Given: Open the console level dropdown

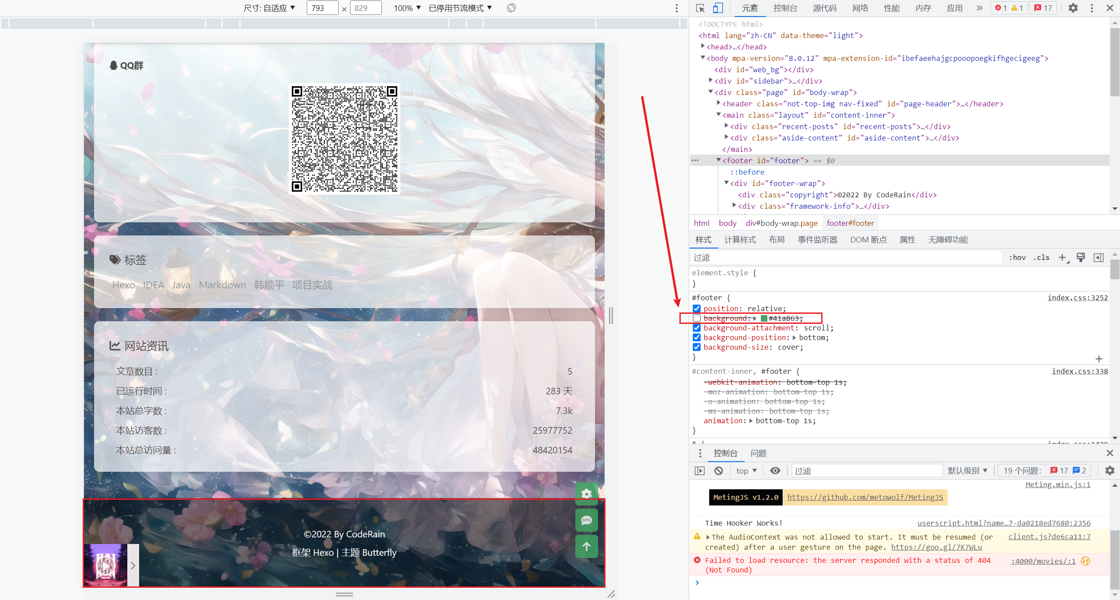Looking at the screenshot, I should [x=967, y=470].
